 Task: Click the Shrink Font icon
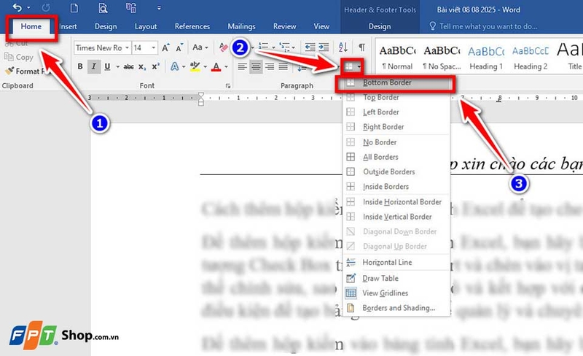(179, 47)
